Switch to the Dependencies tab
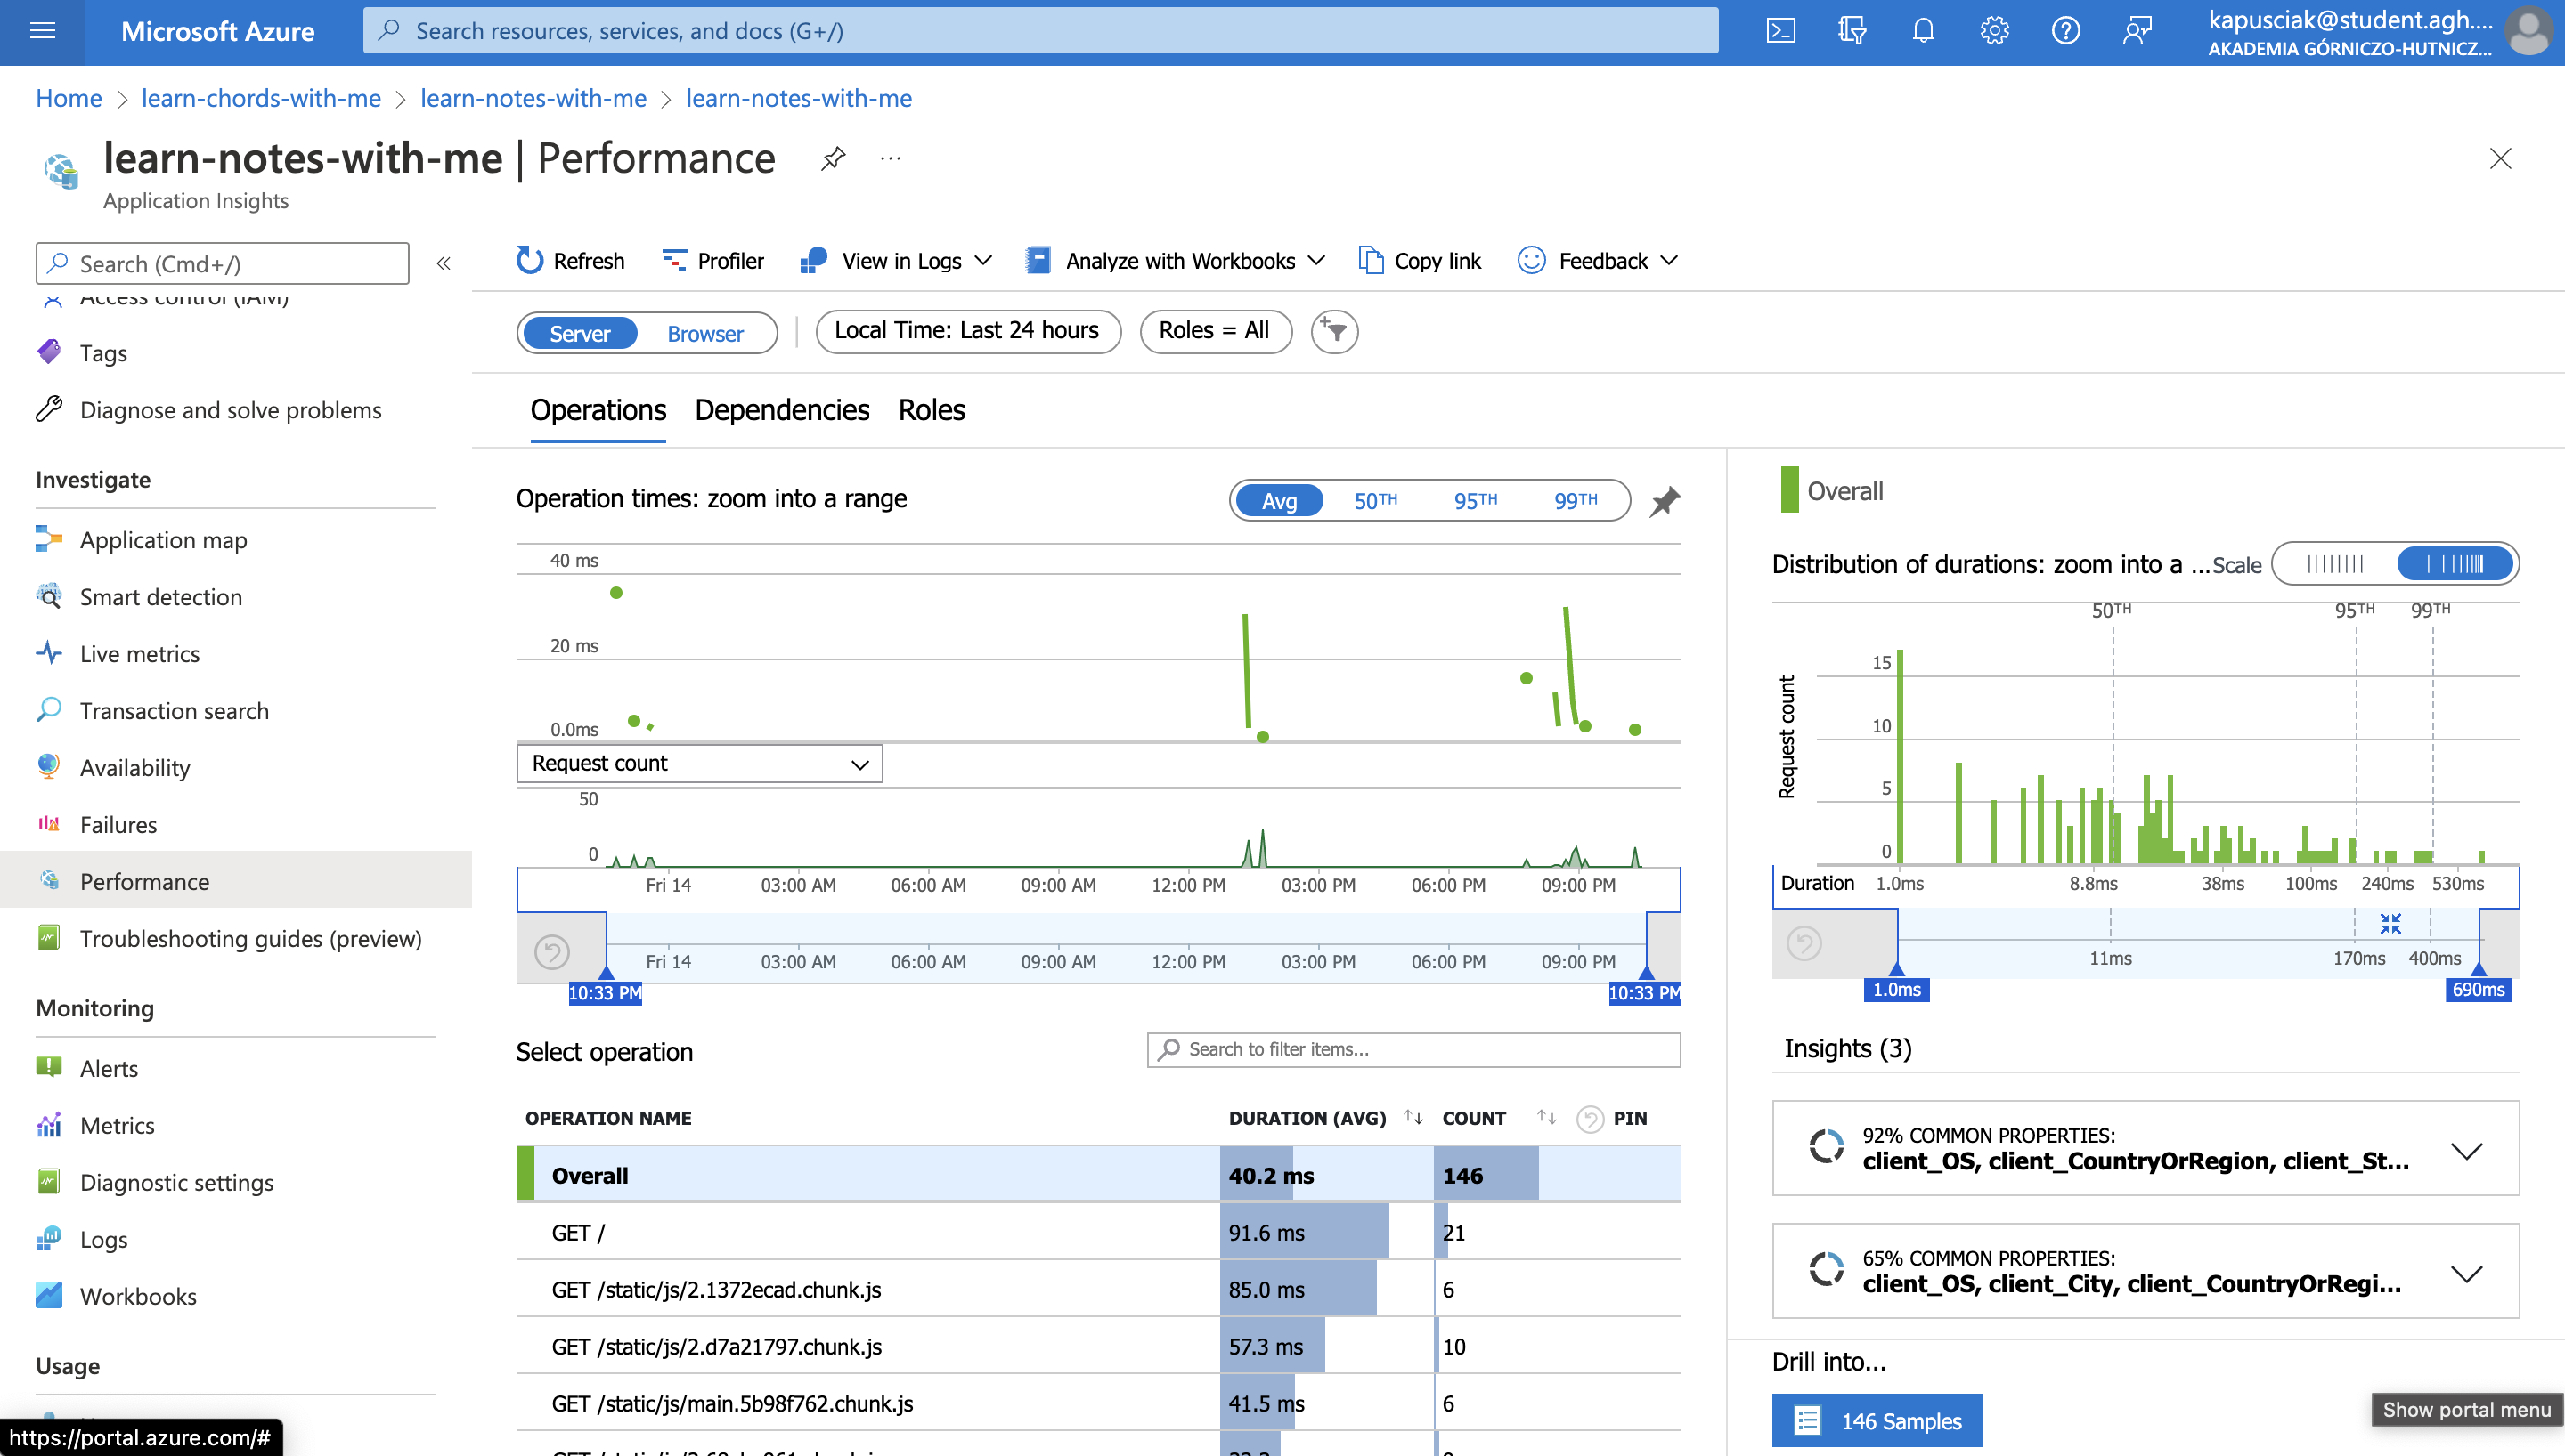This screenshot has height=1456, width=2565. (x=781, y=410)
